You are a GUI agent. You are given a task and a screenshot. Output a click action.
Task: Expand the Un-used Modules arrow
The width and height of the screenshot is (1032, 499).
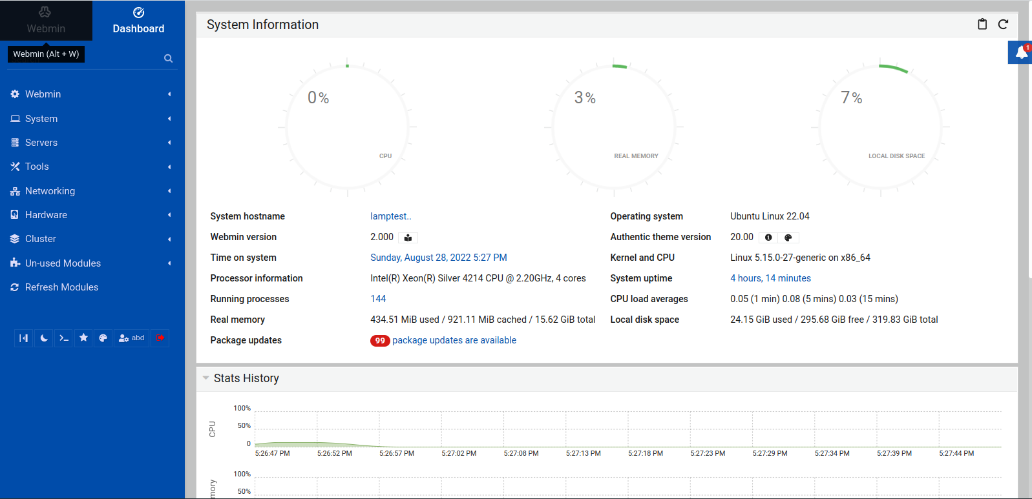pyautogui.click(x=169, y=263)
